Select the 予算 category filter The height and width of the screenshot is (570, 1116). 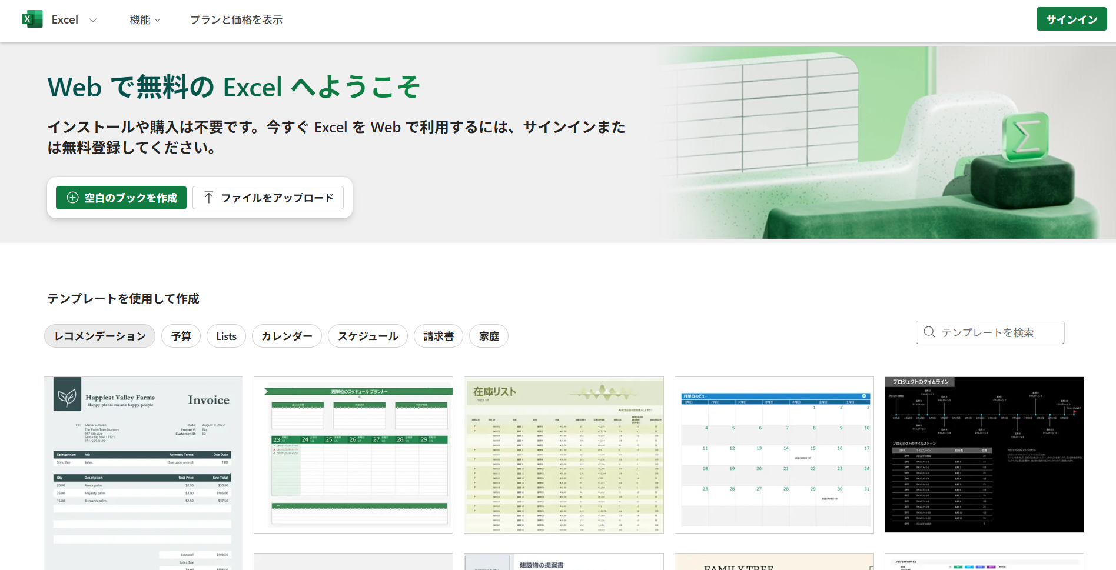[181, 336]
